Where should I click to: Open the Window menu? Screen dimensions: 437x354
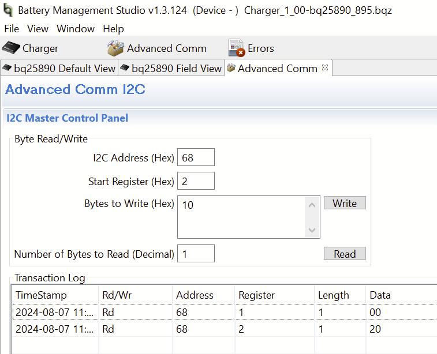coord(76,29)
